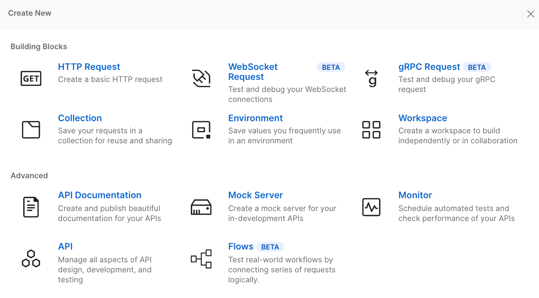Choose the Monitor title link

coord(415,195)
